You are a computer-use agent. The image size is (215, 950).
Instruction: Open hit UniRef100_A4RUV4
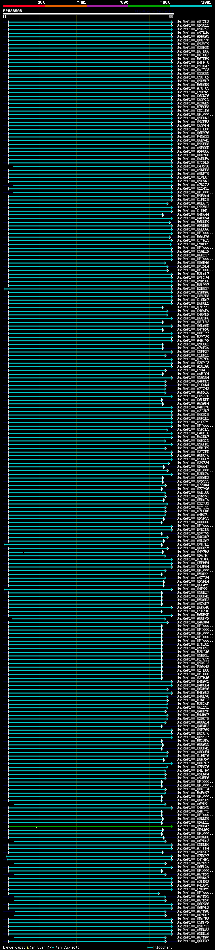(193, 218)
